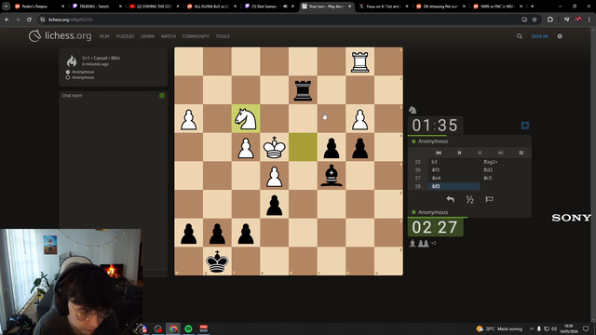Open the game hamburger menu above move list
The width and height of the screenshot is (596, 335).
point(521,153)
